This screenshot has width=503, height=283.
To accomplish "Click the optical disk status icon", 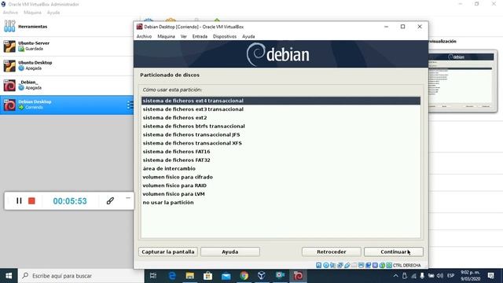I will (326, 266).
